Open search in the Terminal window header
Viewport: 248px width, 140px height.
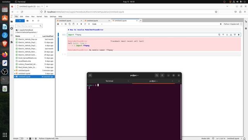pos(157,75)
